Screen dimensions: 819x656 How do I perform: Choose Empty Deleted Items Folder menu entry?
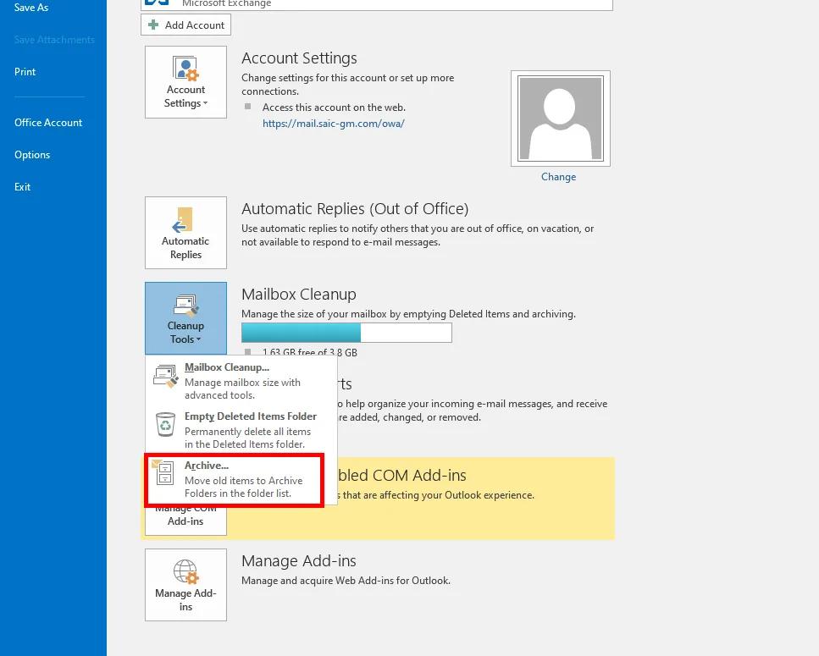(241, 430)
